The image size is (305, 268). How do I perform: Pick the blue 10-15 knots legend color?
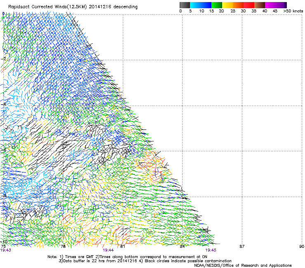[206, 5]
